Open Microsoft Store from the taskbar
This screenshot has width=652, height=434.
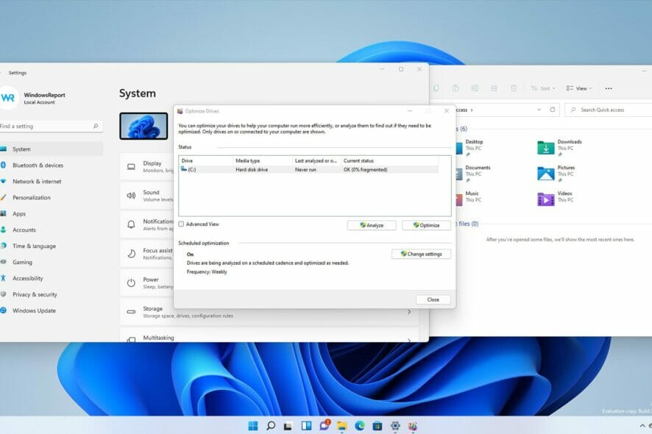(x=378, y=426)
